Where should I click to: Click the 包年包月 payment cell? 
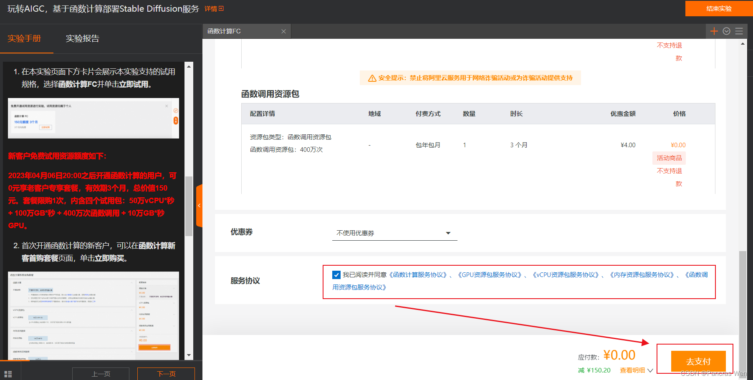pyautogui.click(x=428, y=145)
